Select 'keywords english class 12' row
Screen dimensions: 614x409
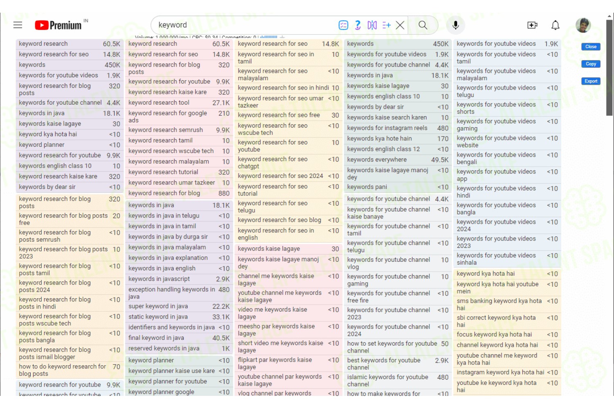398,149
